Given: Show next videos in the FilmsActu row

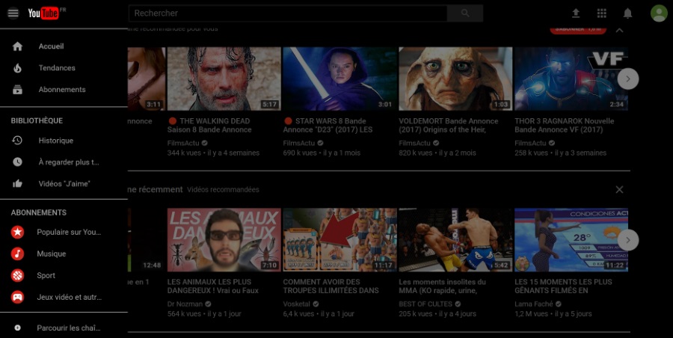Looking at the screenshot, I should 628,79.
